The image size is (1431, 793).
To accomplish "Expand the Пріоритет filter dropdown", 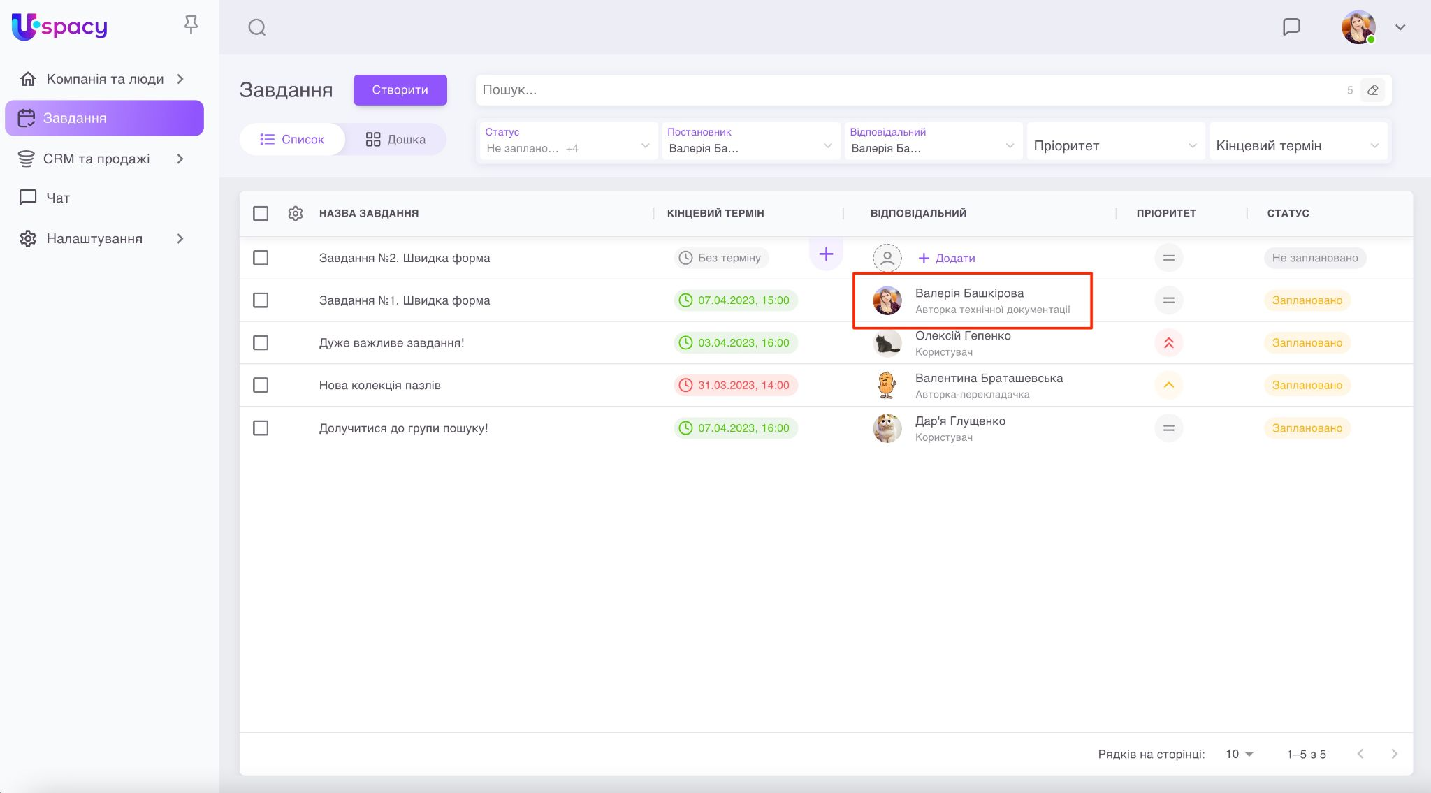I will (1114, 146).
